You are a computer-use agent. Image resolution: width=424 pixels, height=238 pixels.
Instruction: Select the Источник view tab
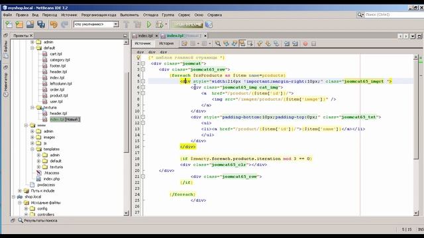point(142,44)
